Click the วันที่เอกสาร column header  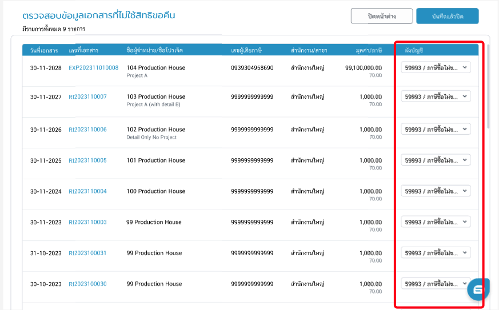(44, 51)
